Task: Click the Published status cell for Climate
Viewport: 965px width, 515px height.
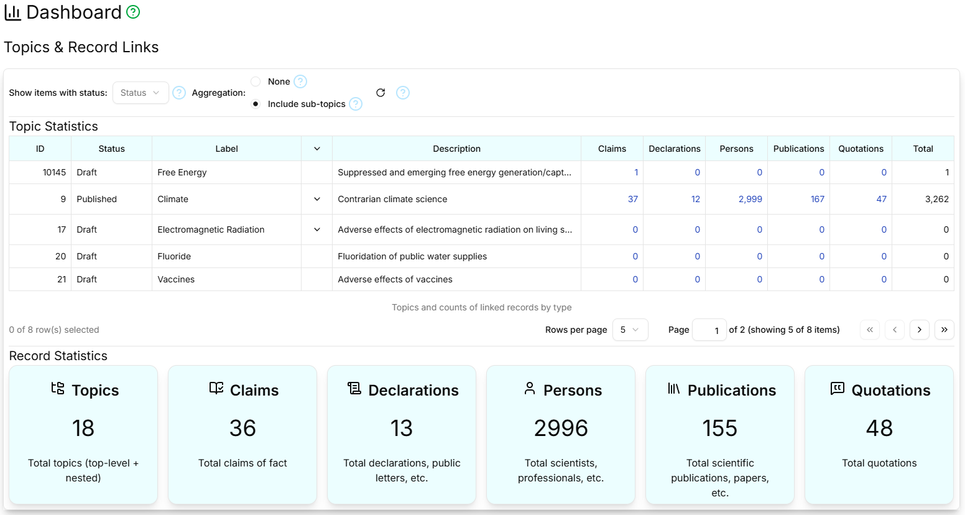Action: click(112, 199)
